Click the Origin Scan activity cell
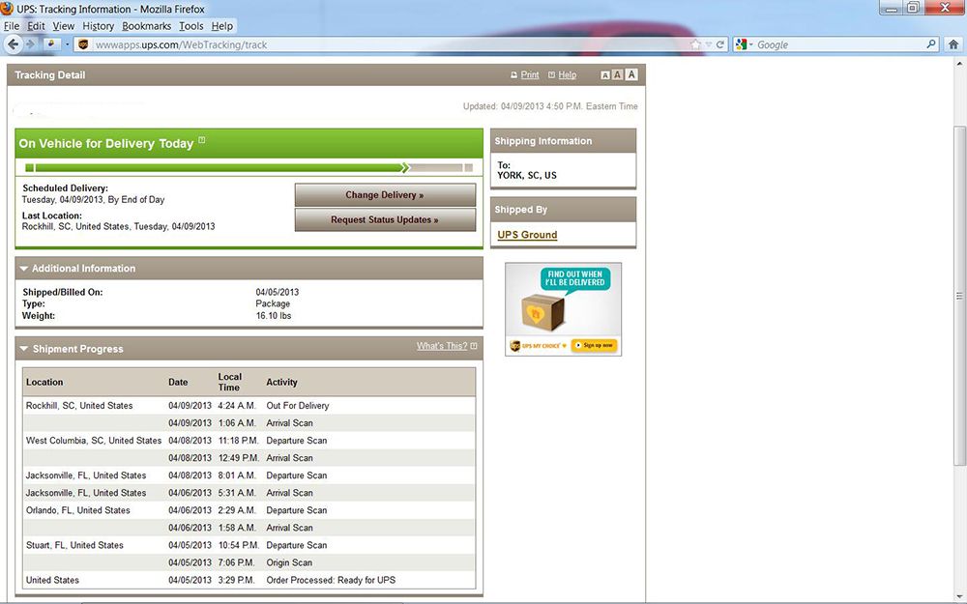The image size is (967, 604). [x=289, y=562]
